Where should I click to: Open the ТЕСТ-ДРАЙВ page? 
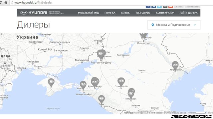point(143,13)
